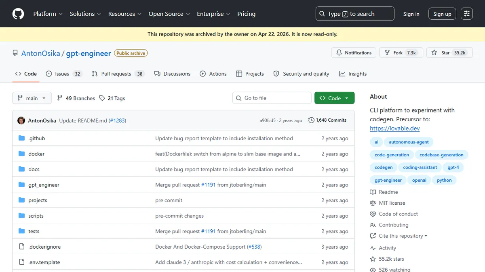Select the gpt-4 topic tag
The image size is (485, 272).
click(453, 167)
